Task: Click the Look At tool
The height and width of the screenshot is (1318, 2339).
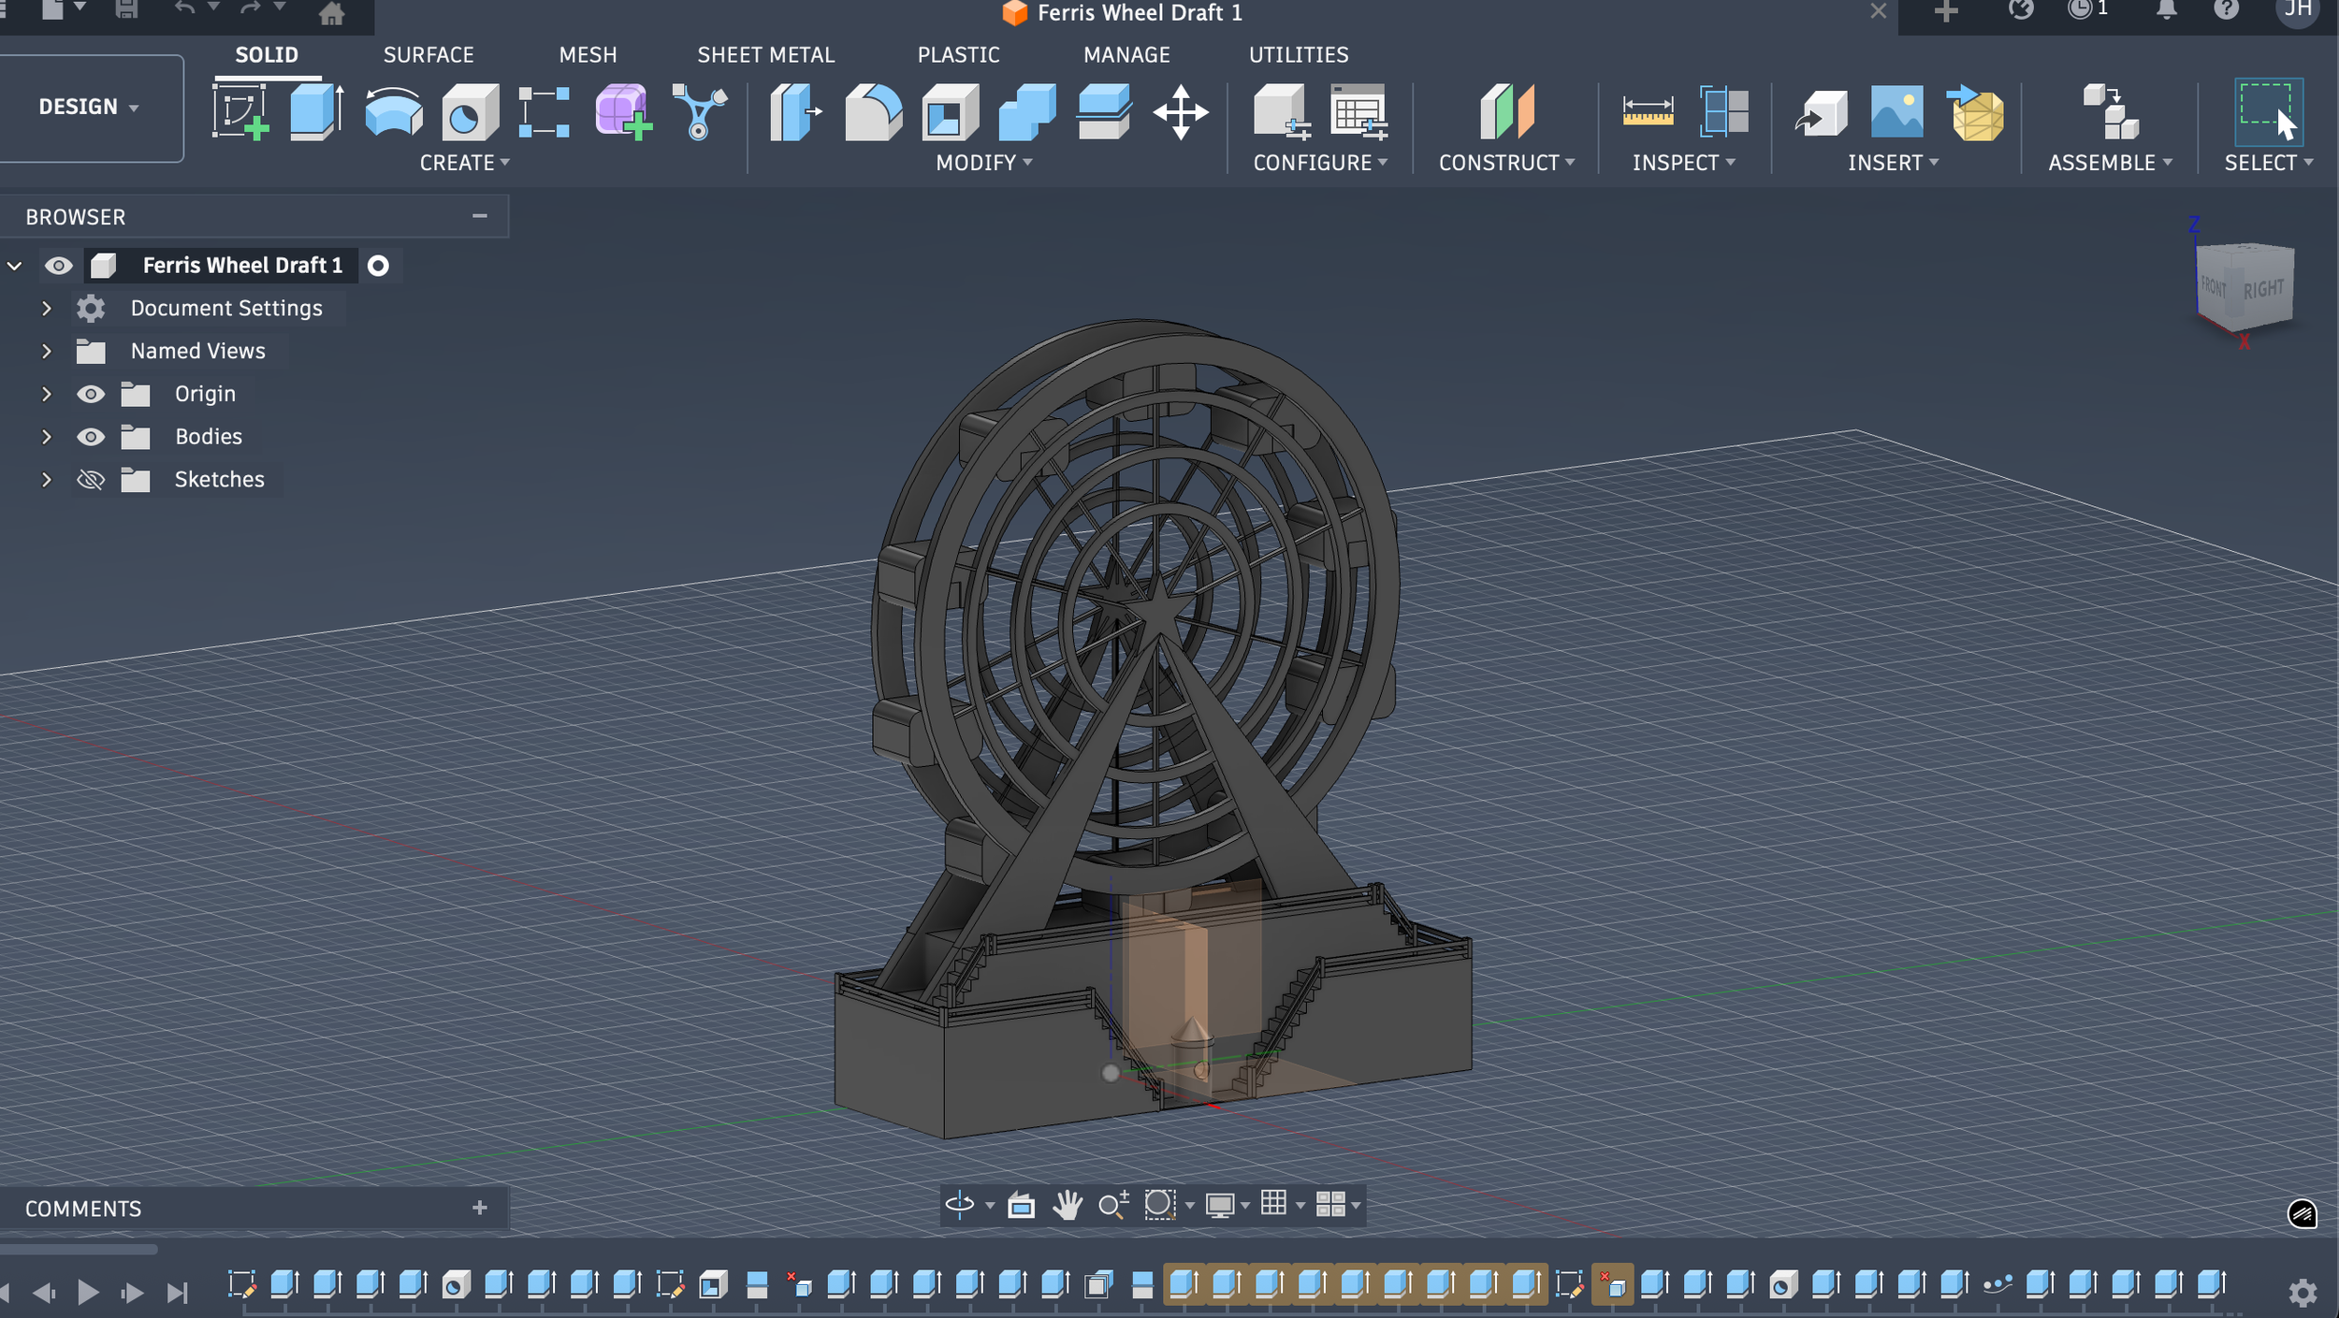Action: [x=1021, y=1205]
